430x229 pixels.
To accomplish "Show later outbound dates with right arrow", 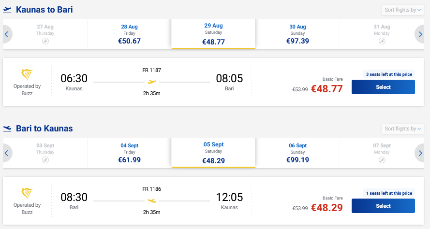I will 419,34.
